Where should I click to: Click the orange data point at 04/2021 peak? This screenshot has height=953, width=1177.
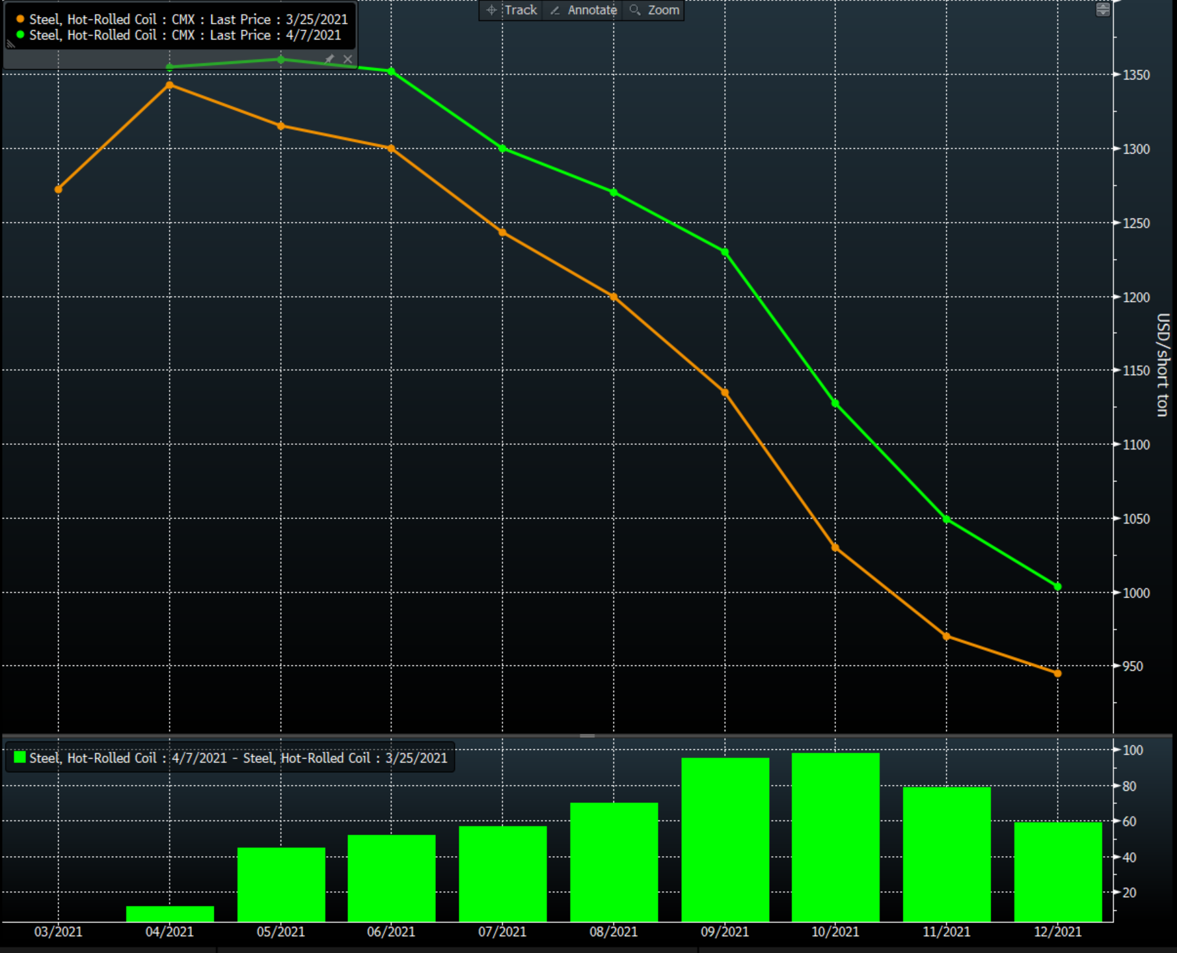click(170, 85)
